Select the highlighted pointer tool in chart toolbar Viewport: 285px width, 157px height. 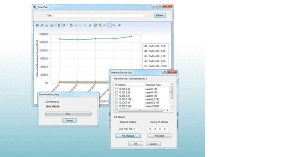point(59,25)
